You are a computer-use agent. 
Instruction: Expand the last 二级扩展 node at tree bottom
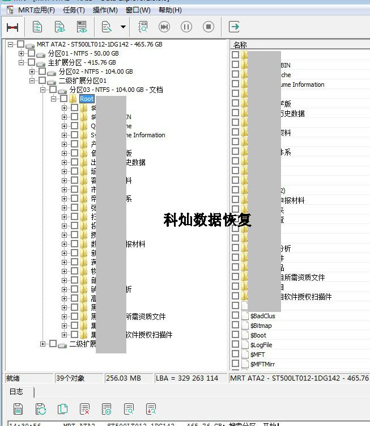pyautogui.click(x=42, y=344)
